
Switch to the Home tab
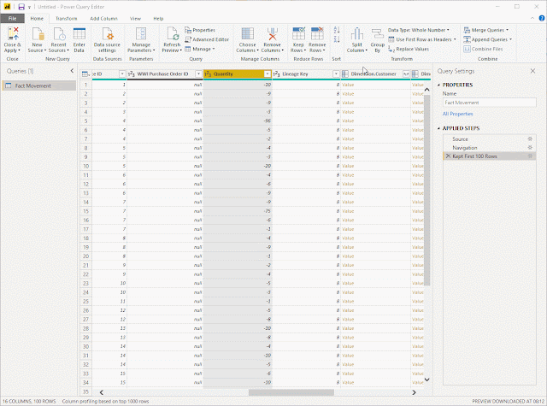click(37, 19)
